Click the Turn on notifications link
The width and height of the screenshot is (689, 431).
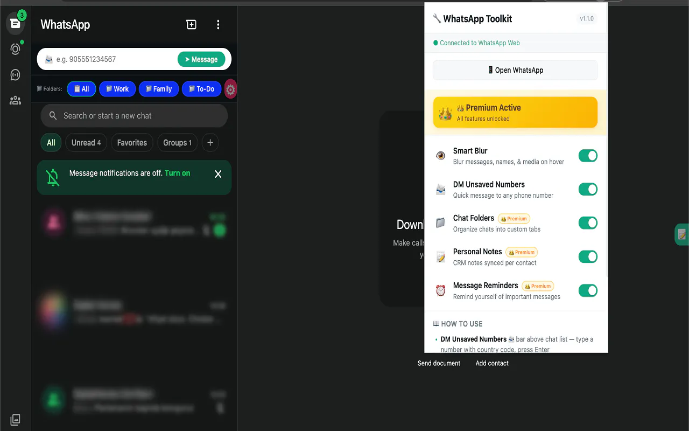(178, 173)
